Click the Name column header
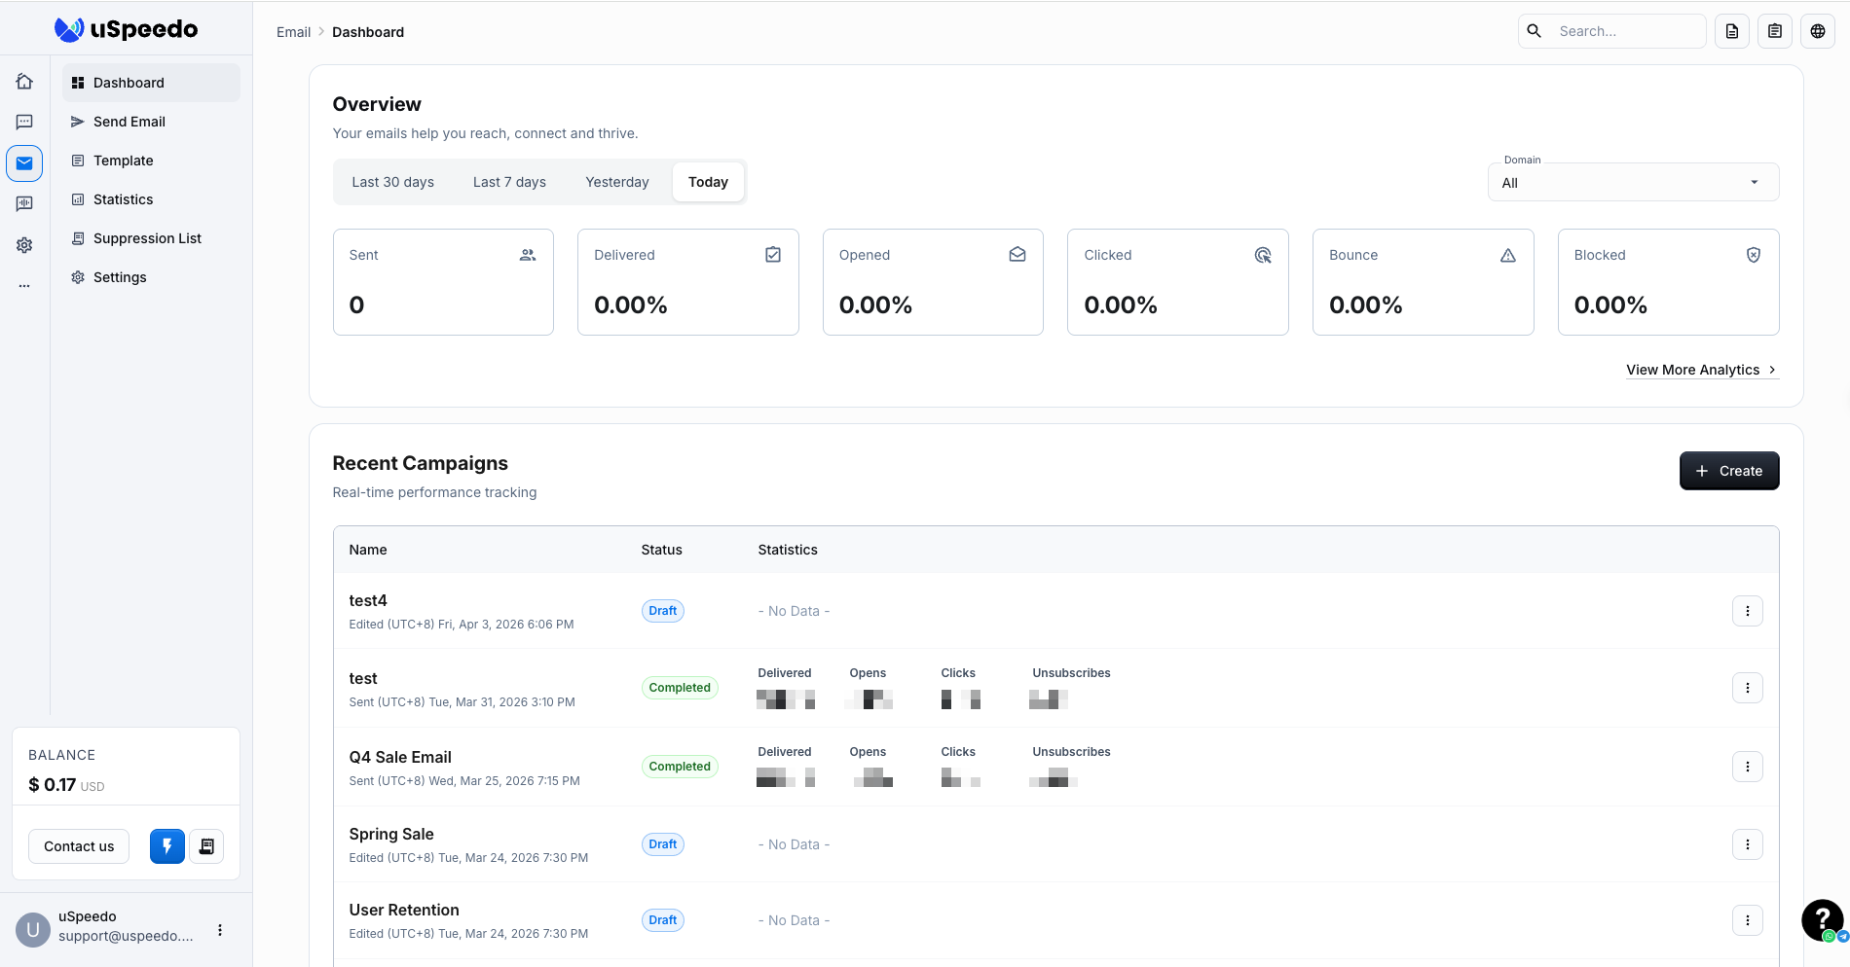 [368, 550]
